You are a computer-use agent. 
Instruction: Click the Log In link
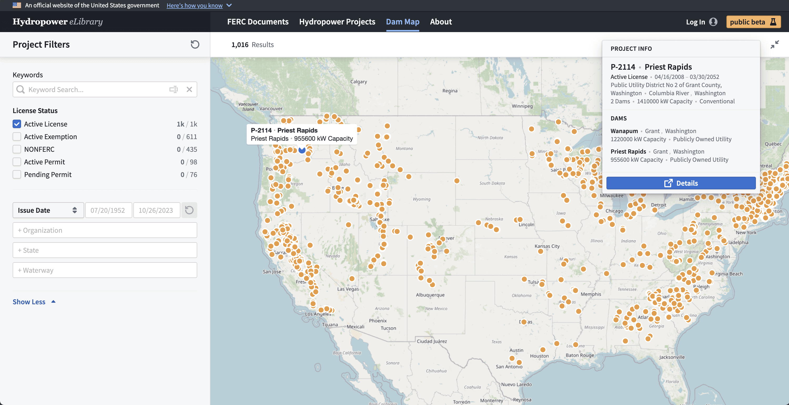[695, 22]
